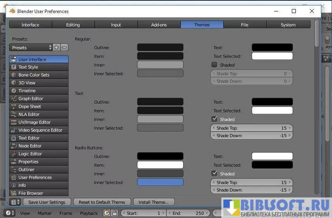Open the Playback menu in timeline
The height and width of the screenshot is (218, 332).
coord(89,213)
